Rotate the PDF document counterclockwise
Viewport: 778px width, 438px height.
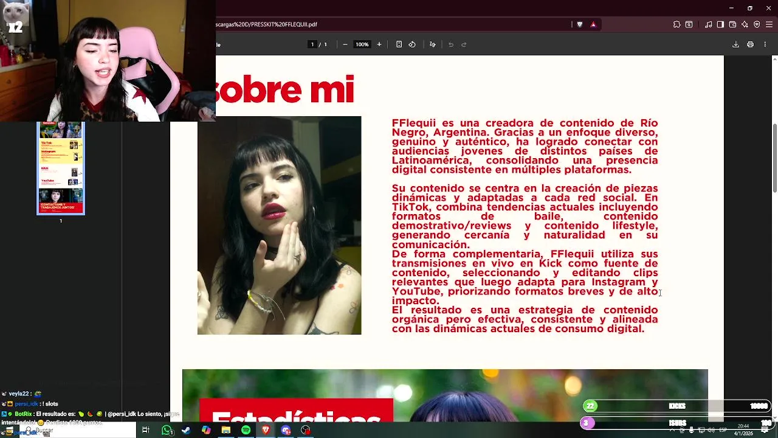[412, 44]
